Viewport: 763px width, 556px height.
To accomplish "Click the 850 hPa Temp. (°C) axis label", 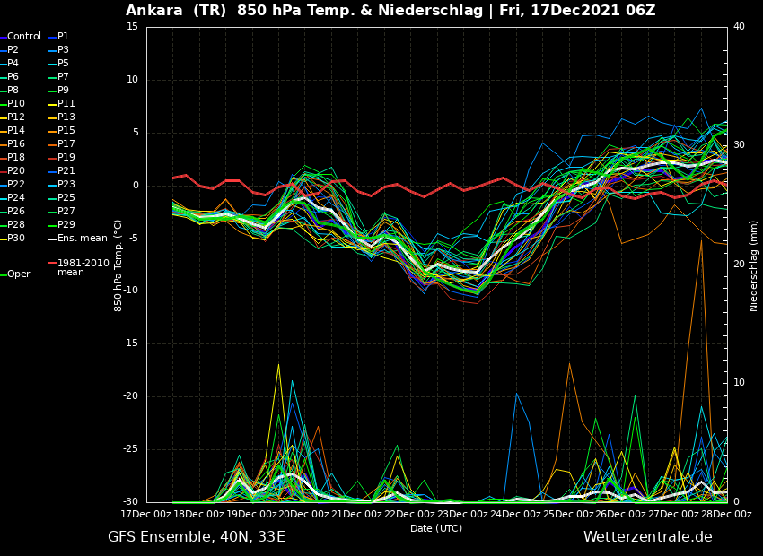I will tap(118, 265).
